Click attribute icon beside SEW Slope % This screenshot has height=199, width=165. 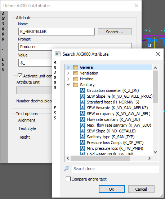[x=82, y=96]
